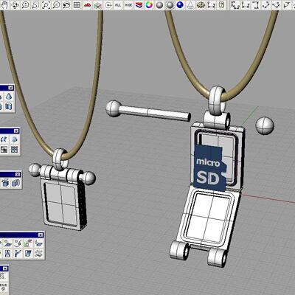This screenshot has width=295, height=295.
Task: Click the Set CPlane grid icon
Action: 97,4
